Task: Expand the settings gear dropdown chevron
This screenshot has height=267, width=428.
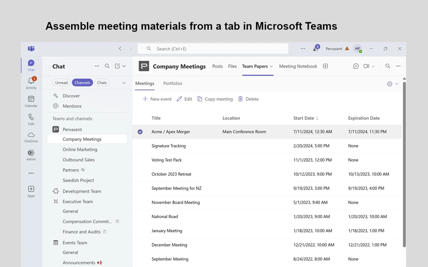Action: 397,84
